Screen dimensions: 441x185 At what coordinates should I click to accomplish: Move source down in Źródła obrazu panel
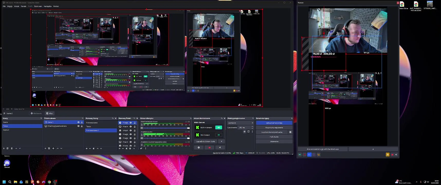(x=61, y=148)
